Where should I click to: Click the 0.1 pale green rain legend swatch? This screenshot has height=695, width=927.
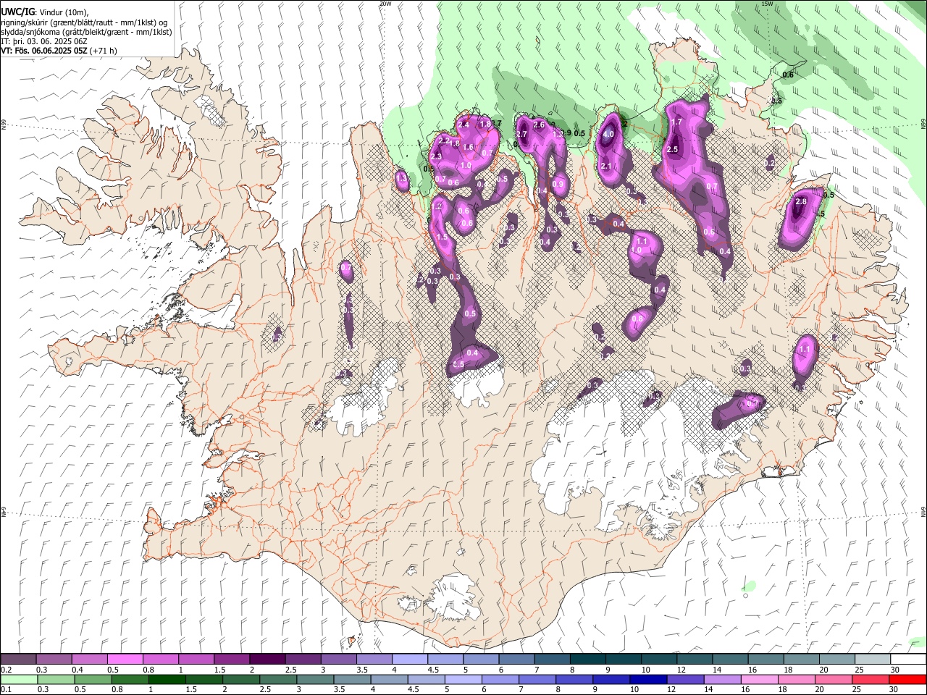(19, 680)
